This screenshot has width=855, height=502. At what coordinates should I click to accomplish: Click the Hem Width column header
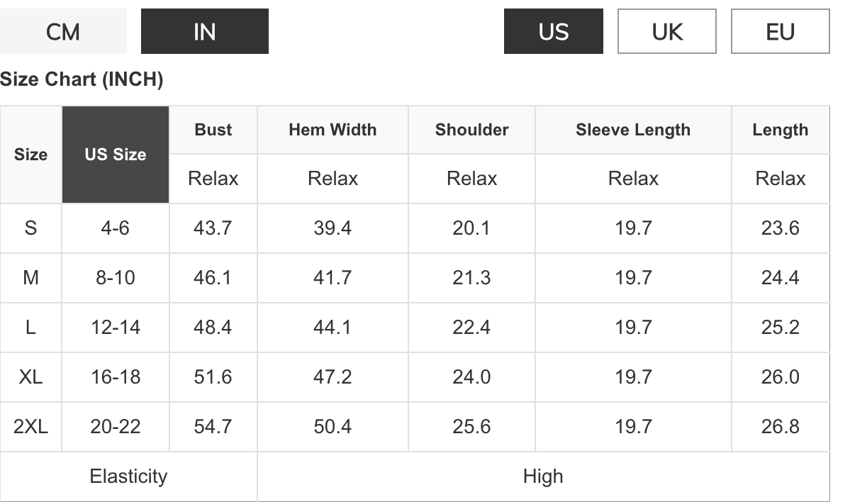click(332, 130)
